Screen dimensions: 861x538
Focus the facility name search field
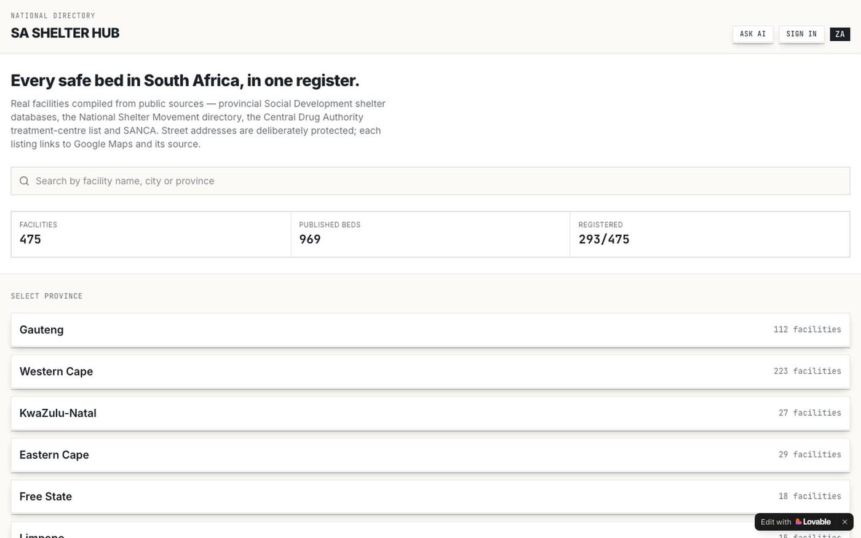click(x=430, y=181)
